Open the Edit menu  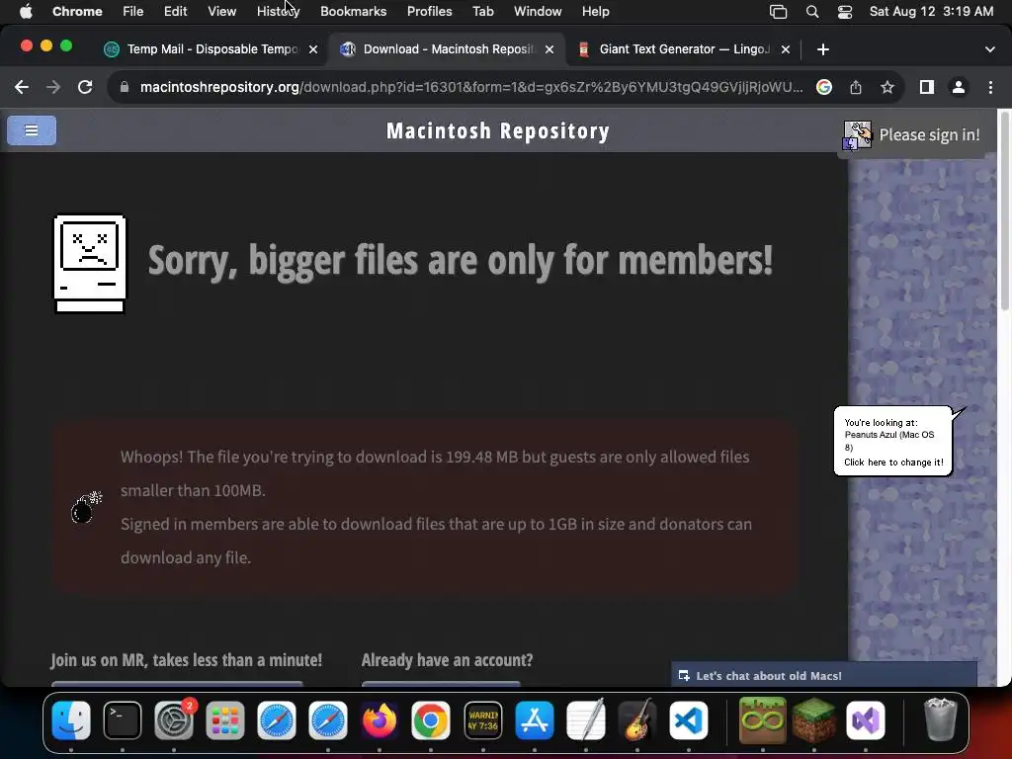[175, 12]
